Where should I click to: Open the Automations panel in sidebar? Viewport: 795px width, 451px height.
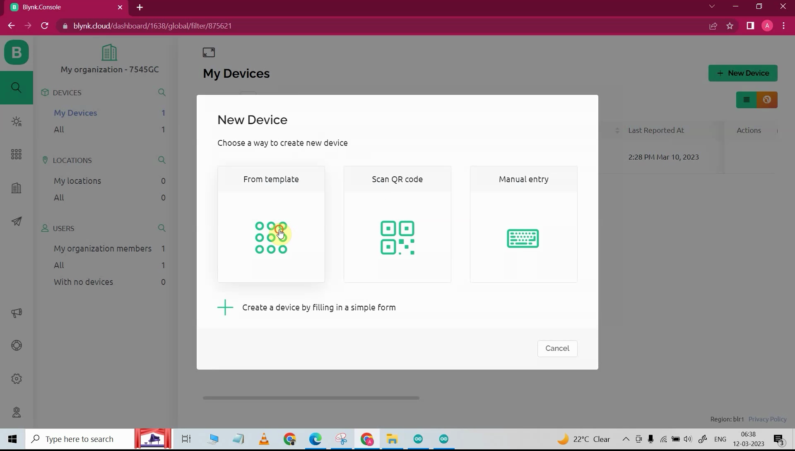pyautogui.click(x=16, y=121)
